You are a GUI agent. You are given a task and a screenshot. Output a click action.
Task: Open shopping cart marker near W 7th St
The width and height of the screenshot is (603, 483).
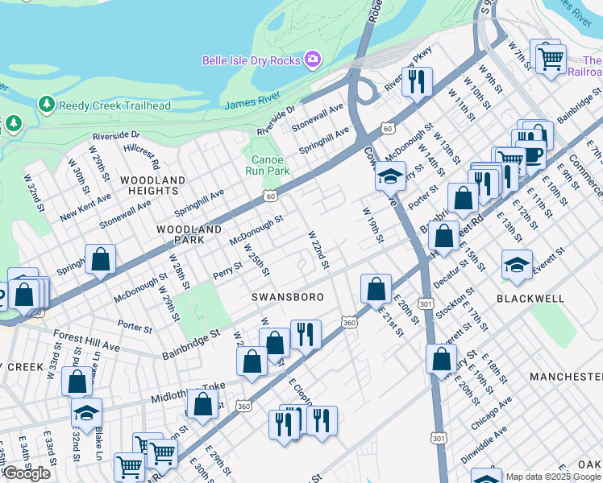click(x=551, y=60)
